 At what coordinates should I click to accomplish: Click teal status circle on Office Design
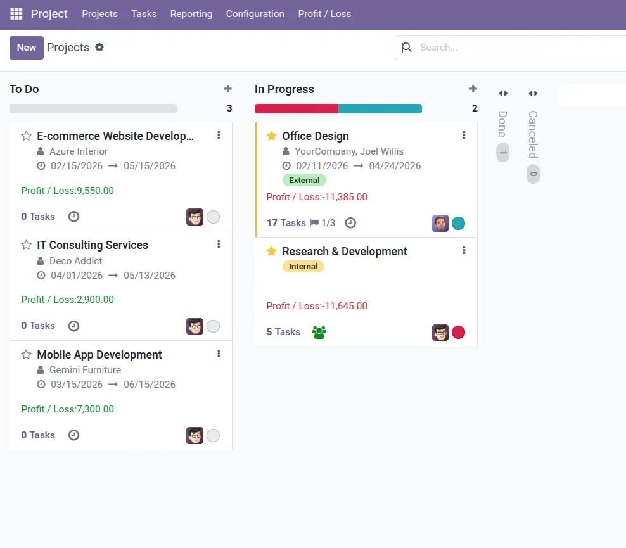tap(458, 223)
